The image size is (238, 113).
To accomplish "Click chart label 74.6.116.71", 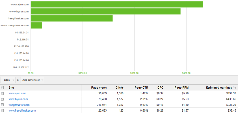I will point(23,40).
